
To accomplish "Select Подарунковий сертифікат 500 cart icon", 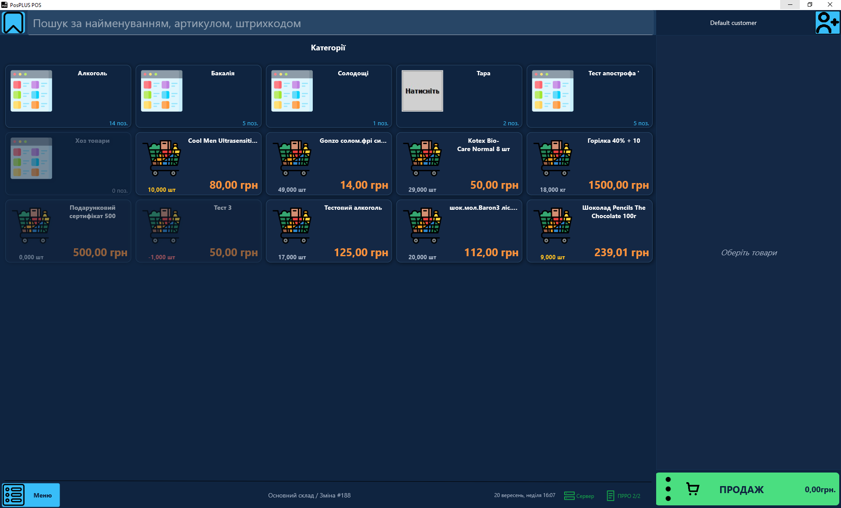I will pyautogui.click(x=32, y=226).
